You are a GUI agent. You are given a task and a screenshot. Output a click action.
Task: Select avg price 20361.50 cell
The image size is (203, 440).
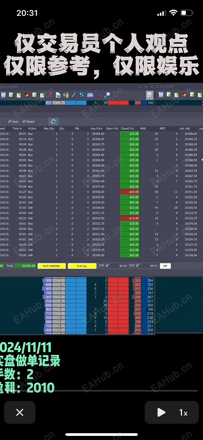(98, 171)
